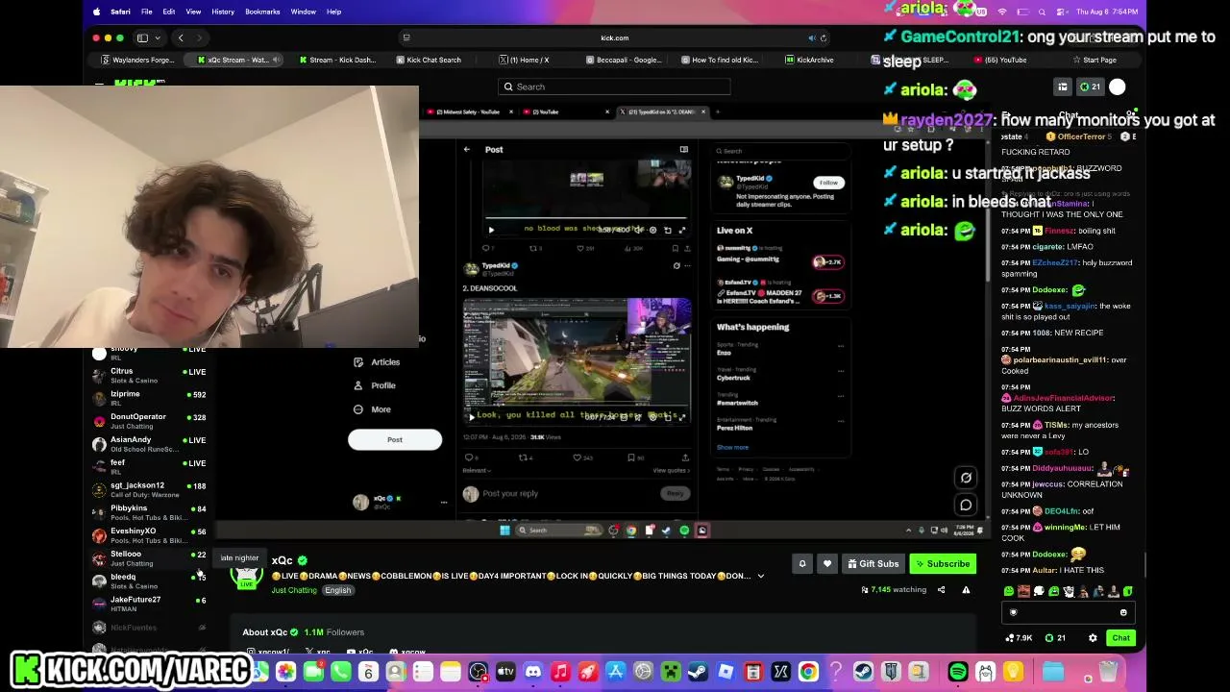The width and height of the screenshot is (1230, 692).
Task: Click the bleedq channel entry
Action: tap(149, 581)
